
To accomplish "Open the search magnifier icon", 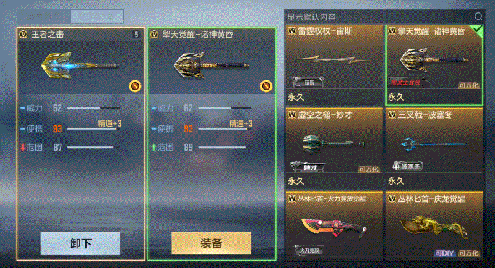I will (x=478, y=17).
